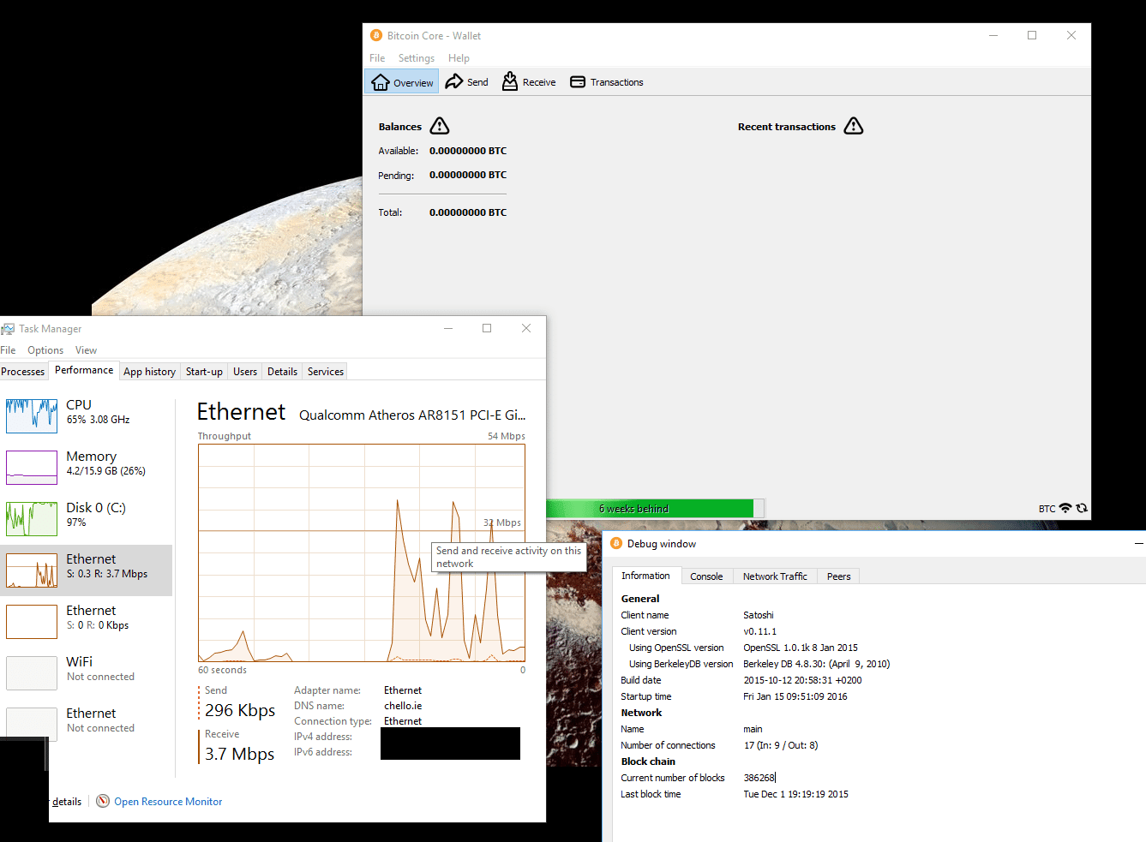Click the Ethernet throughput graph in Task Manager
1146x842 pixels.
[x=362, y=552]
